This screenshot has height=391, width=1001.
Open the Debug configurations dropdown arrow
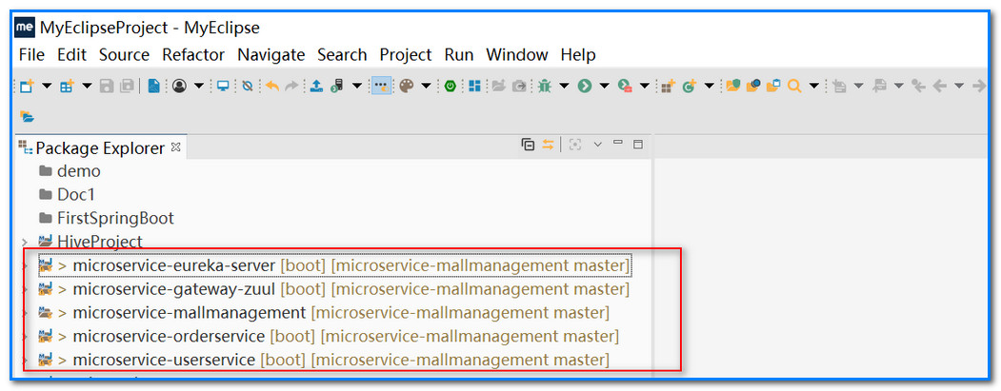coord(564,87)
